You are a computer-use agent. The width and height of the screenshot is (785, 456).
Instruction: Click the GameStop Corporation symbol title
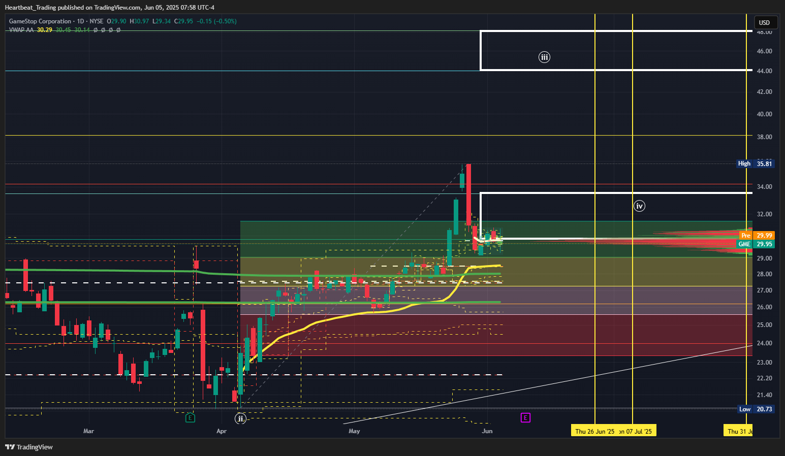click(40, 21)
